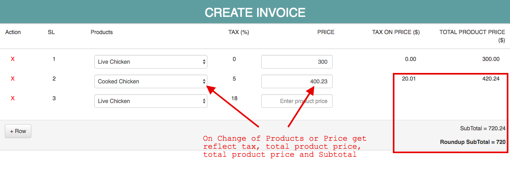
Task: Click the price input showing 400.23
Action: [297, 81]
